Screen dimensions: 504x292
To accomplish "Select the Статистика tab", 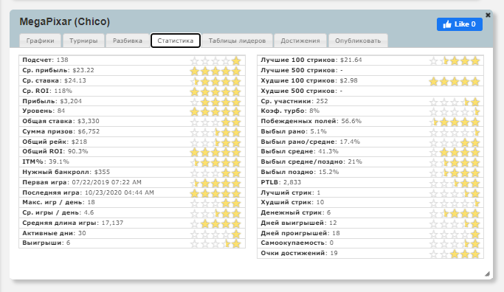I will (176, 41).
